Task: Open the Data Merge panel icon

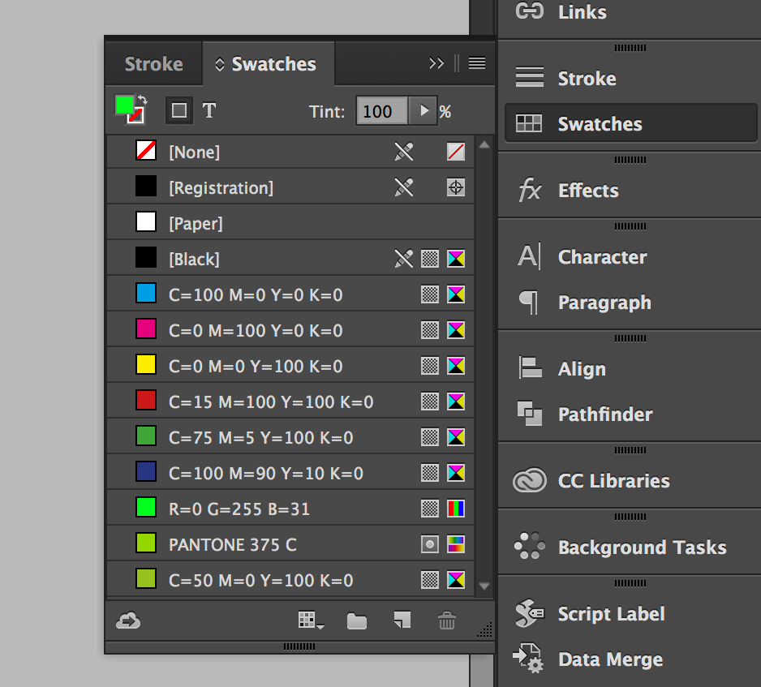Action: (x=529, y=659)
